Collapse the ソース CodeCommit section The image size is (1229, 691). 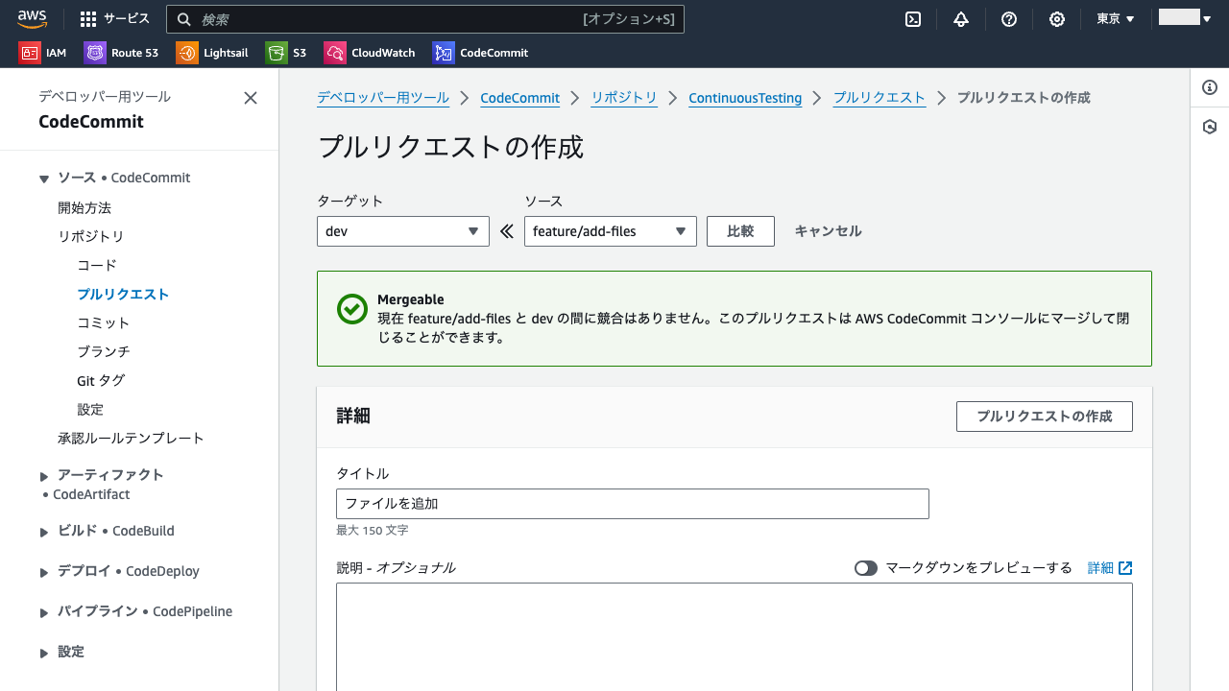click(44, 179)
